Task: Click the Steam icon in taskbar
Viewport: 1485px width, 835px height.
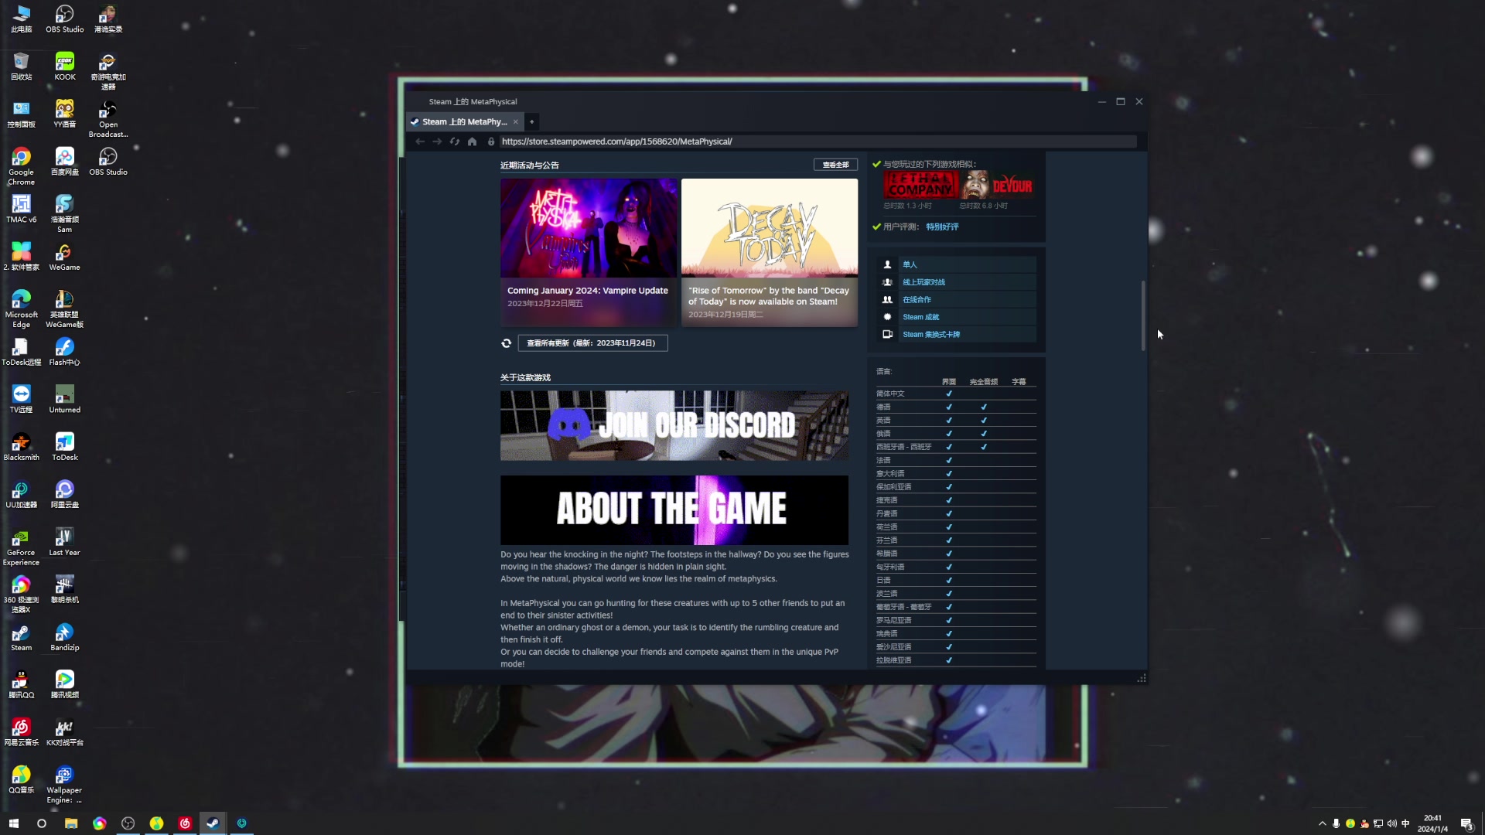Action: [213, 823]
